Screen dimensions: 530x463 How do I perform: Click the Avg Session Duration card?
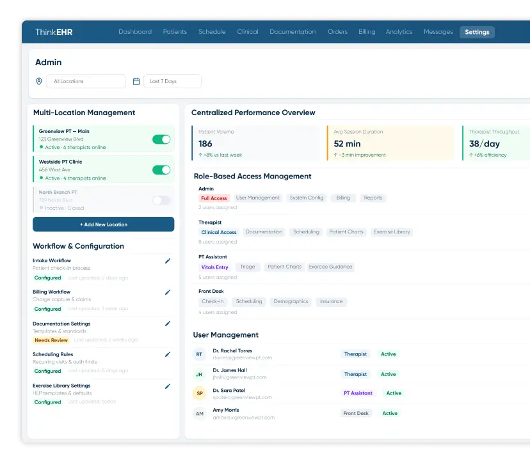tap(390, 143)
